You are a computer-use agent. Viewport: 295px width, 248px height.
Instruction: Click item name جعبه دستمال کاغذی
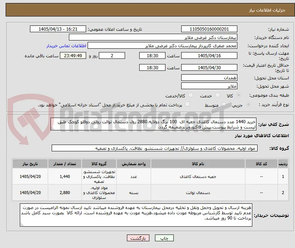(x=198, y=176)
